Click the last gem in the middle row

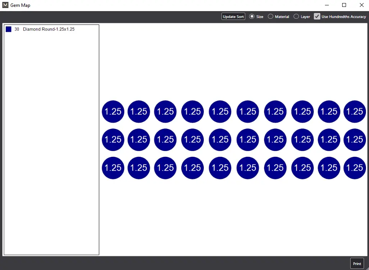tap(354, 140)
